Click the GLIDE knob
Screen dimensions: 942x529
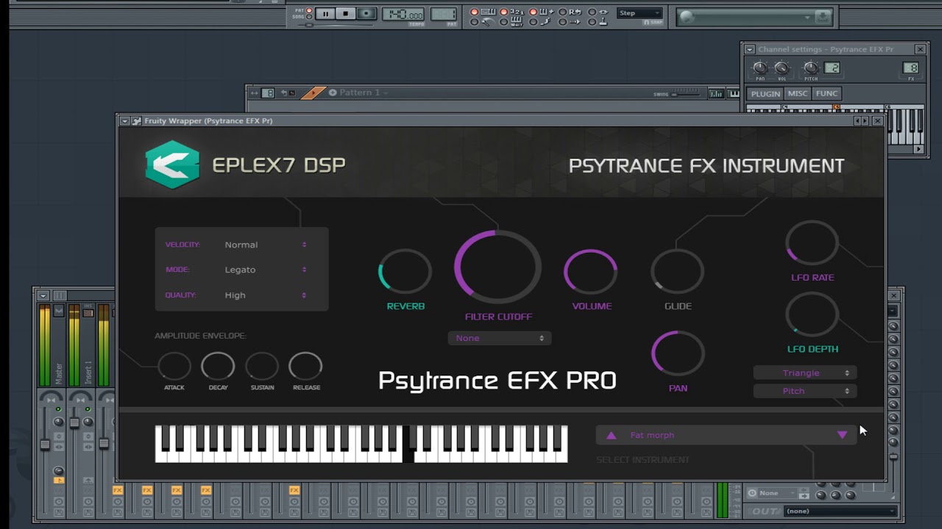coord(678,272)
